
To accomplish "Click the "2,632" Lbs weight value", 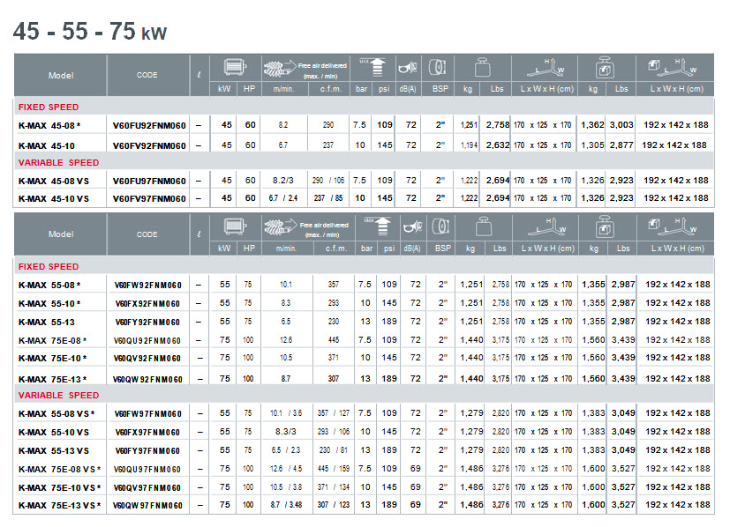I will pos(498,145).
